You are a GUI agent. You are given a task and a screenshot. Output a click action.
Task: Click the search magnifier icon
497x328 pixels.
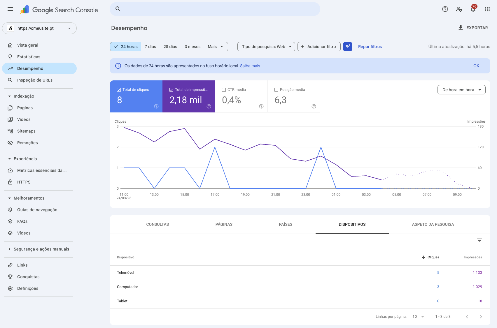coord(118,9)
